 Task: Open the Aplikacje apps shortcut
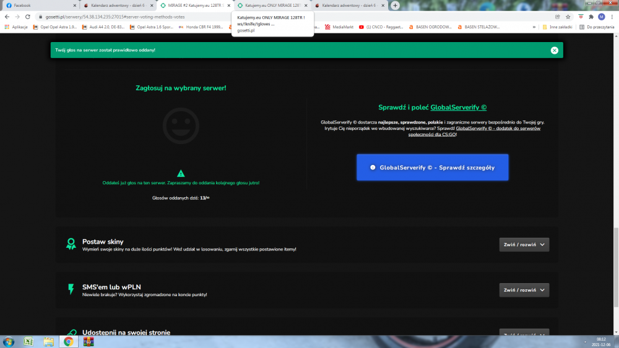pos(16,27)
